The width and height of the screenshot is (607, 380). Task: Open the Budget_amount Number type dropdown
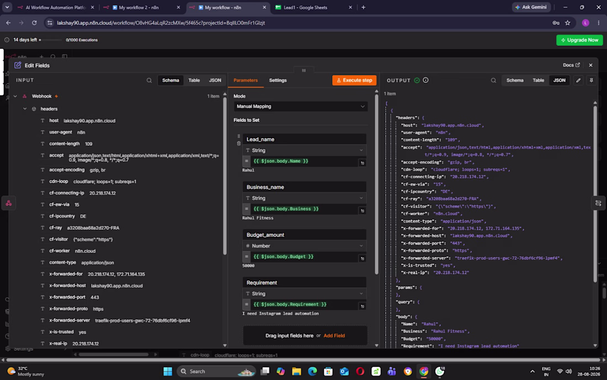[304, 246]
